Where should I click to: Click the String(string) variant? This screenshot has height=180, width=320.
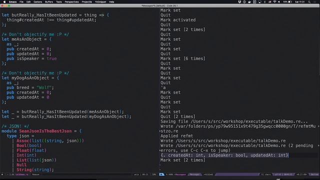(x=35, y=170)
